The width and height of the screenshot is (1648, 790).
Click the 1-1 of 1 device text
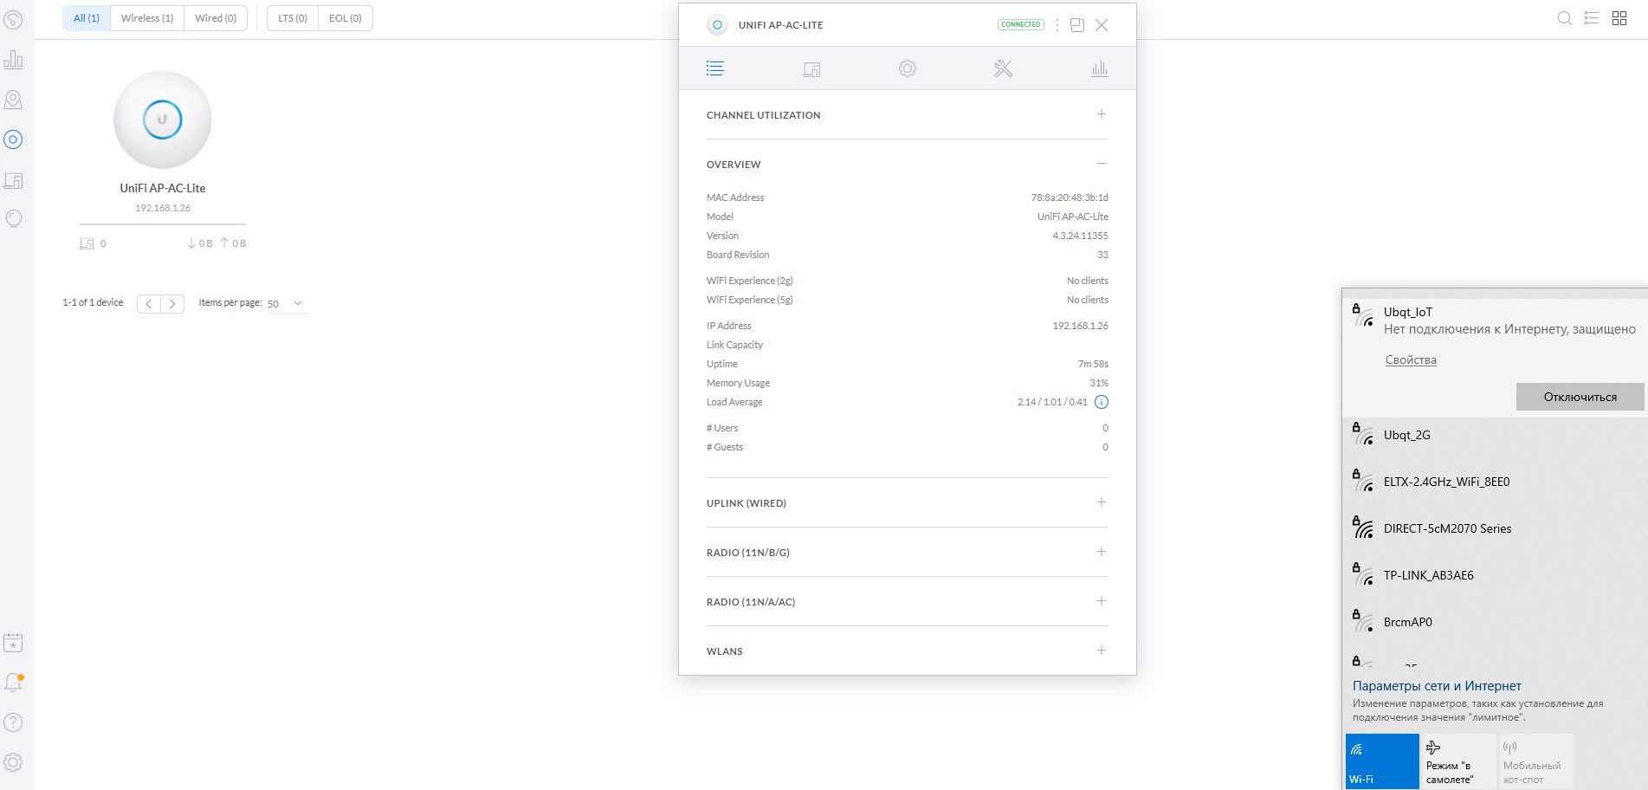(93, 302)
